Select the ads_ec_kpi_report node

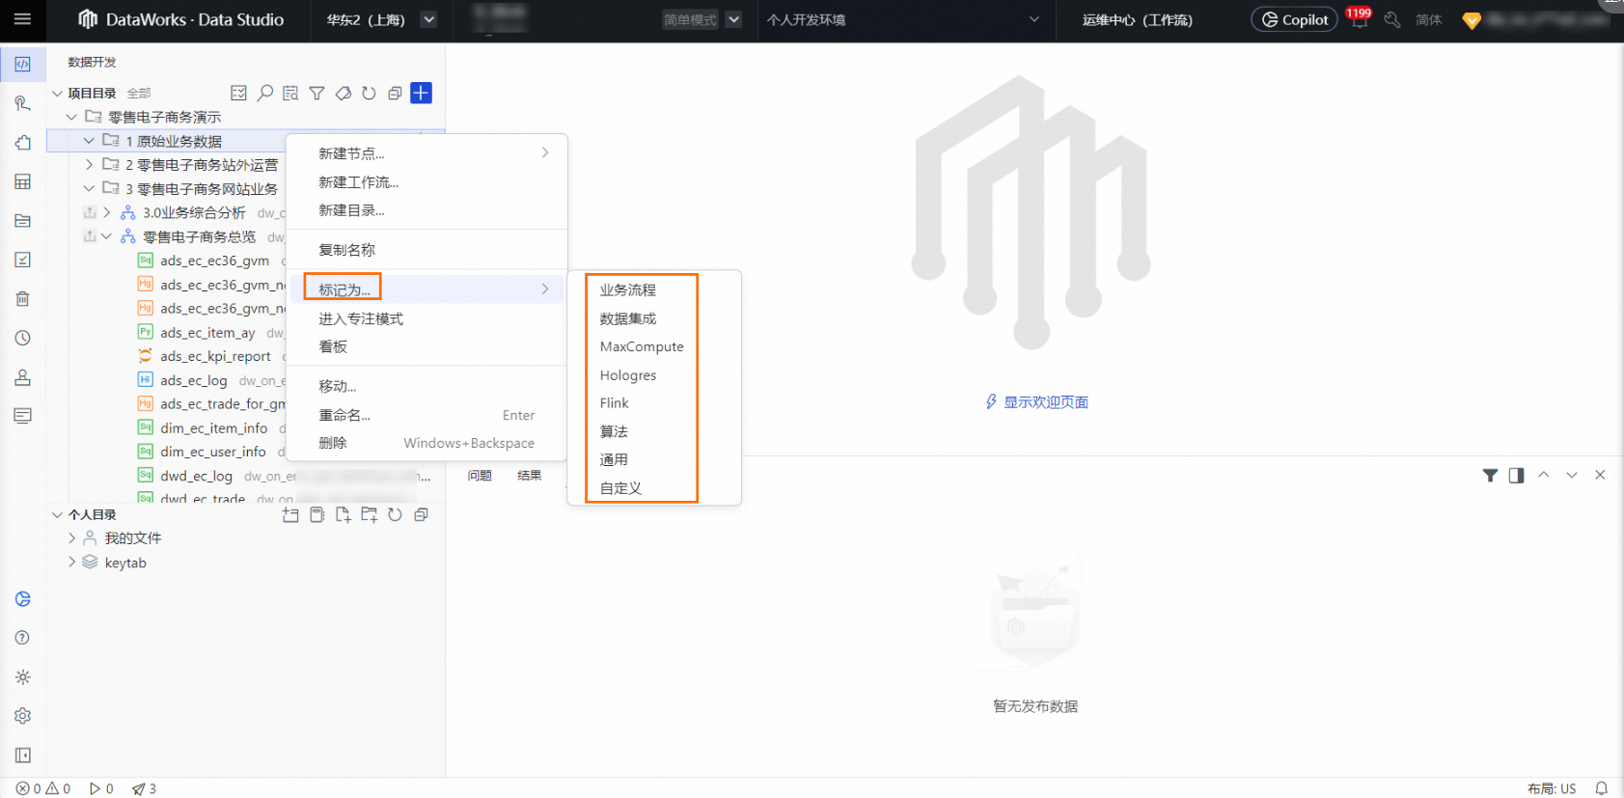click(215, 356)
